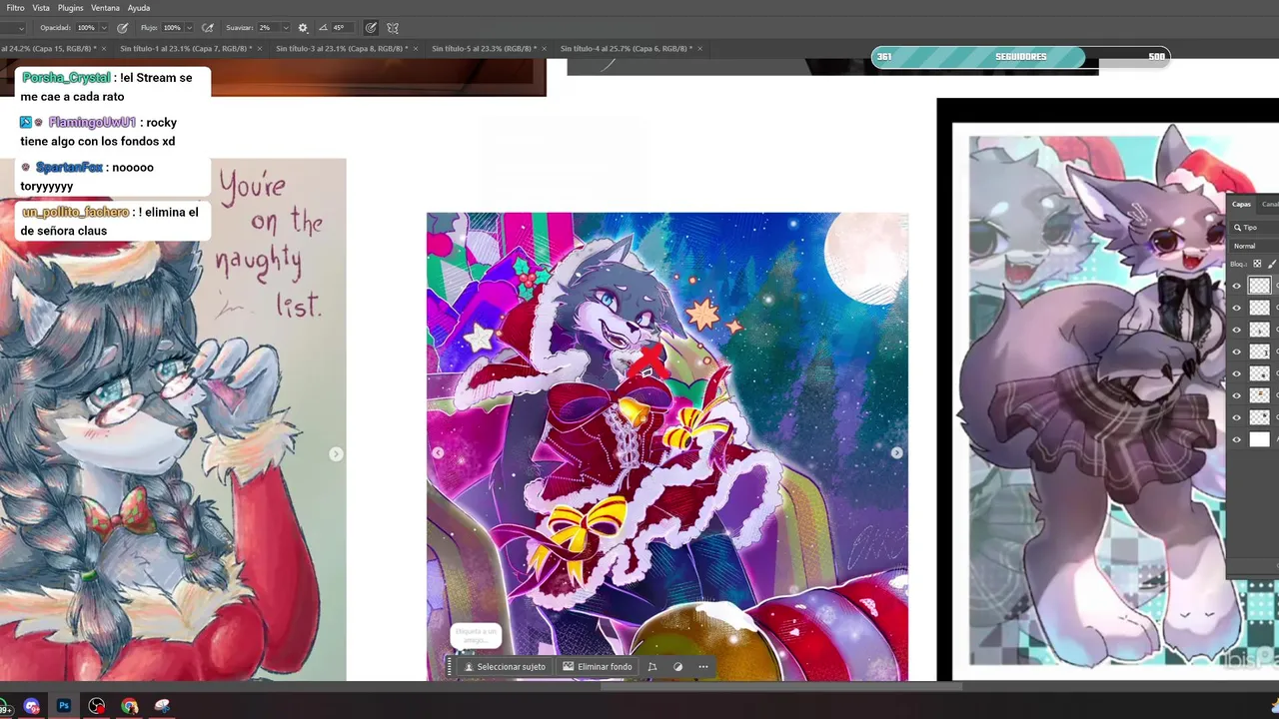The height and width of the screenshot is (719, 1279).
Task: Click the Seleccionar sujeto button
Action: point(505,667)
